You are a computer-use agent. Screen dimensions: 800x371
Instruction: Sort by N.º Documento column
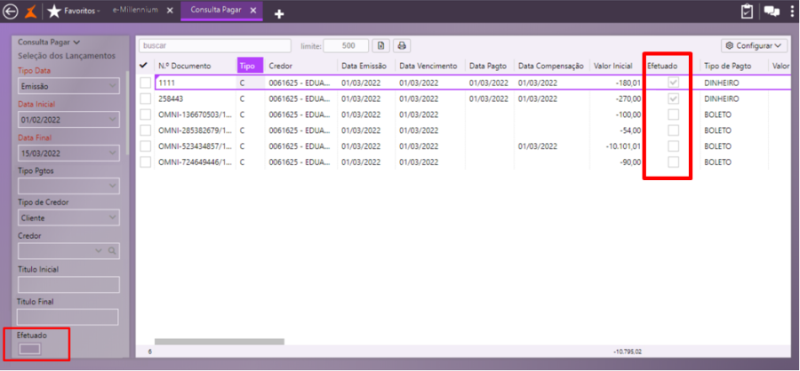coord(184,66)
